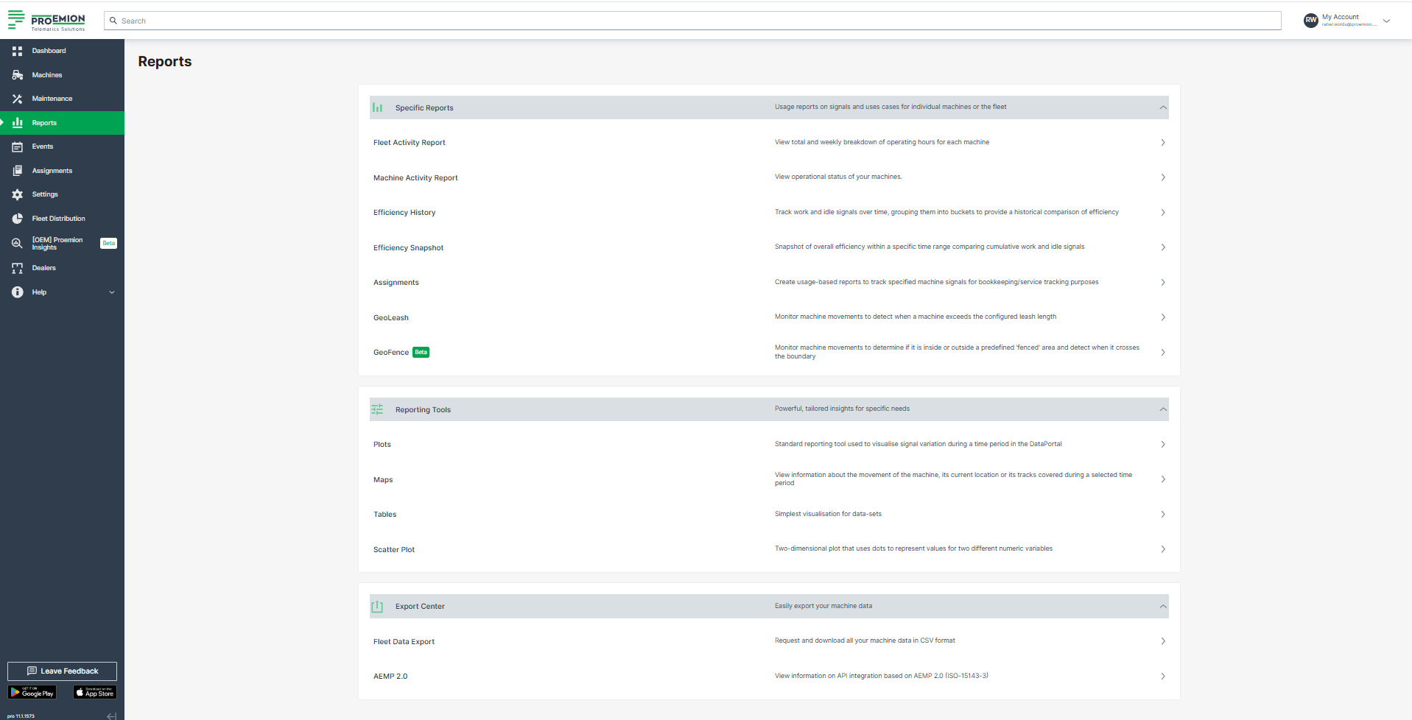Viewport: 1412px width, 720px height.
Task: Open the Fleet Activity Report link
Action: (410, 143)
